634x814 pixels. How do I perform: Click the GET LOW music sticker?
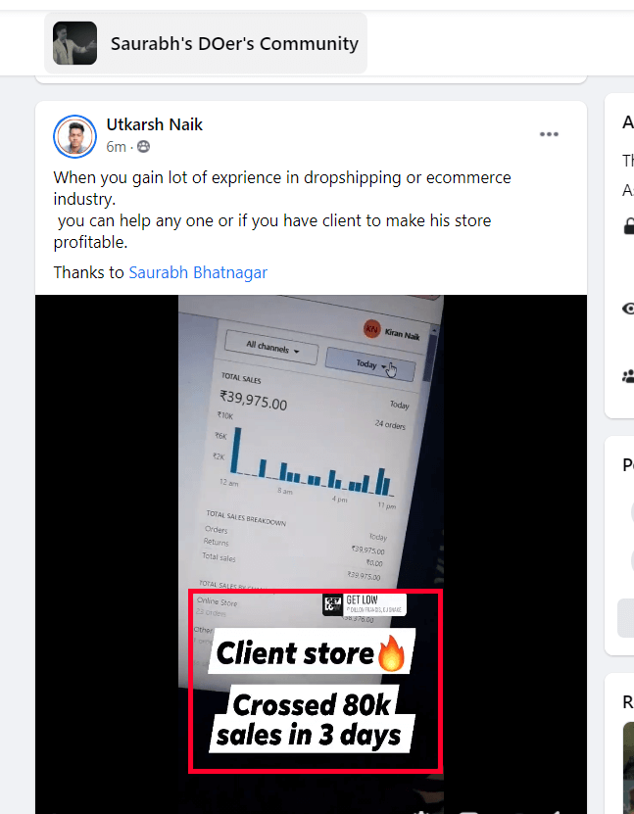pyautogui.click(x=364, y=604)
